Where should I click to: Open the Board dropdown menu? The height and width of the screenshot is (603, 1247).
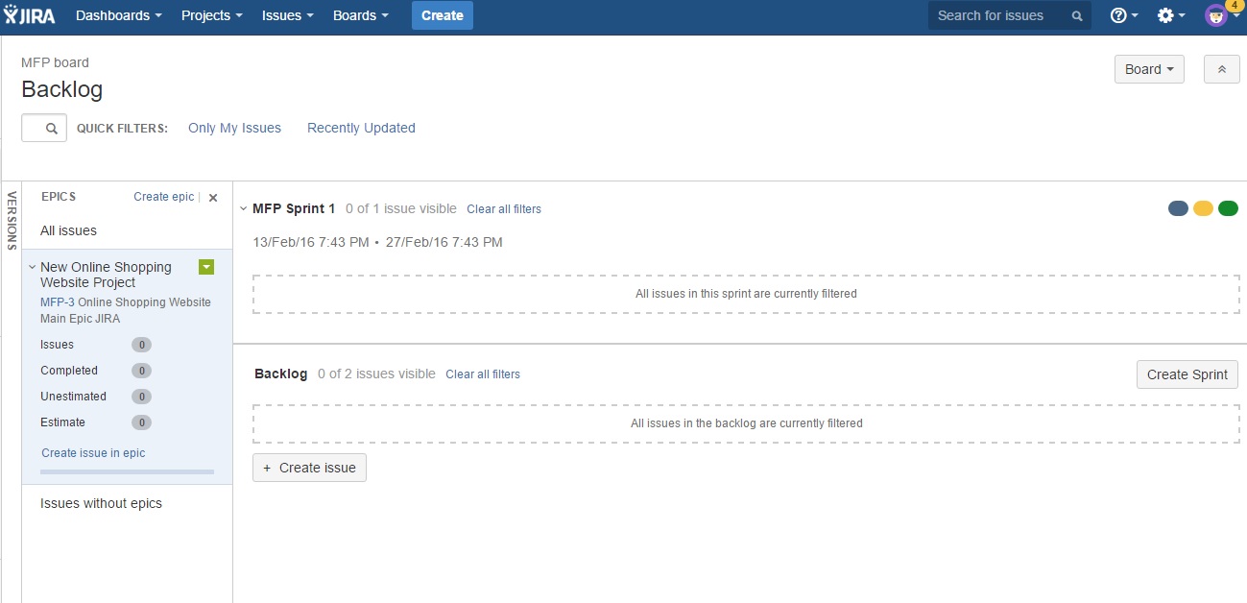1148,68
